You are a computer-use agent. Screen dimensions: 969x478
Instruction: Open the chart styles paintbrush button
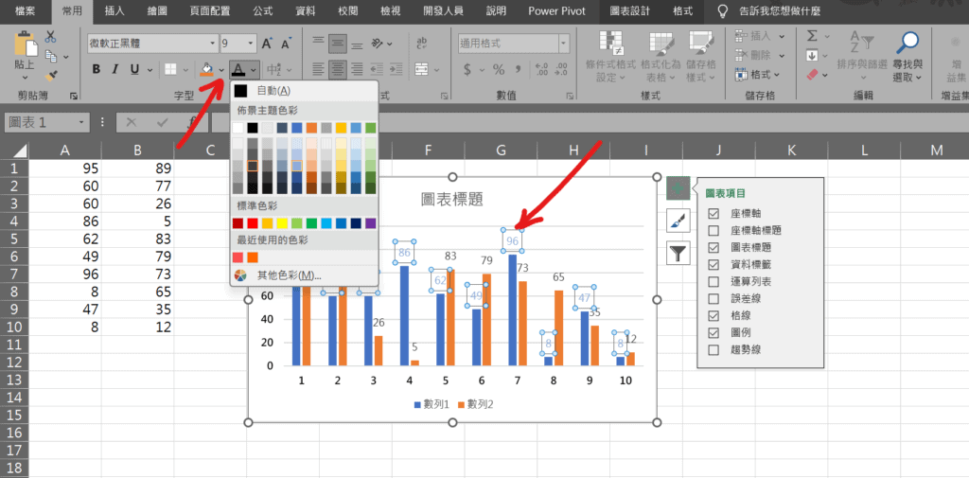click(678, 221)
